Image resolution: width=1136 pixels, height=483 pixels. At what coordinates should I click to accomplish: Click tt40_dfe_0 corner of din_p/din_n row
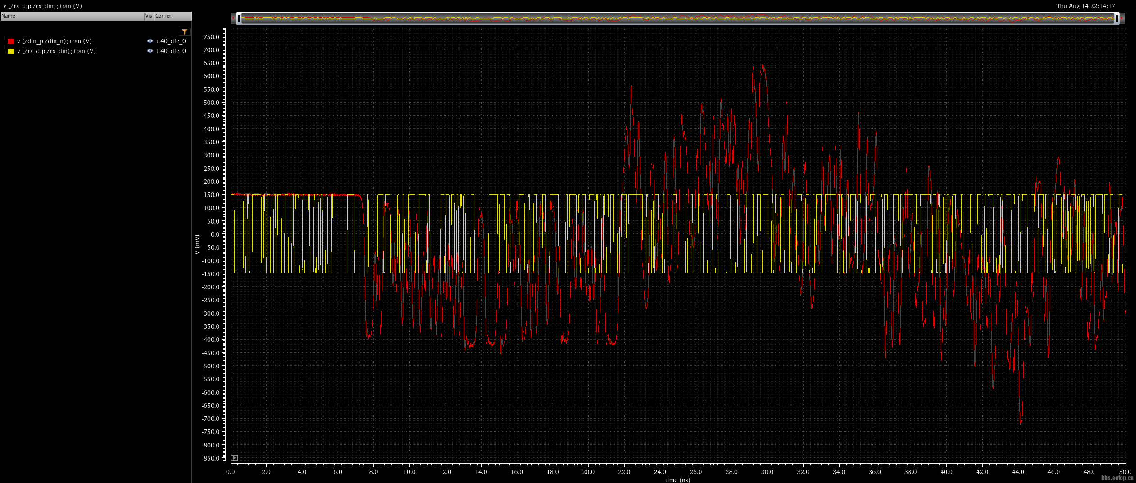(171, 41)
